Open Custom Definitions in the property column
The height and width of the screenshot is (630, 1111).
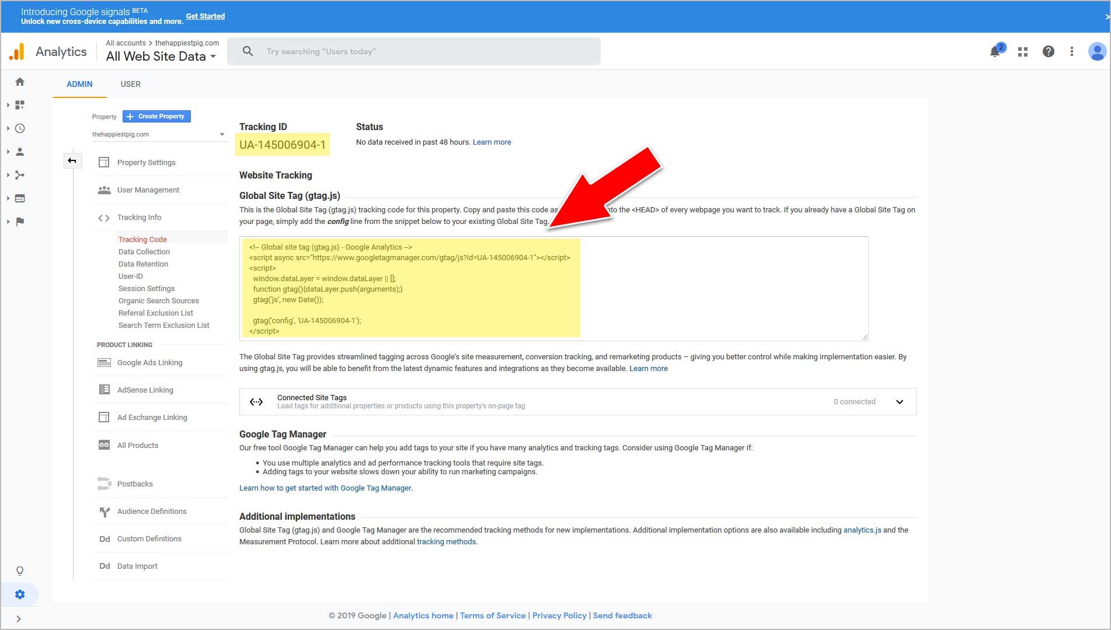tap(149, 538)
